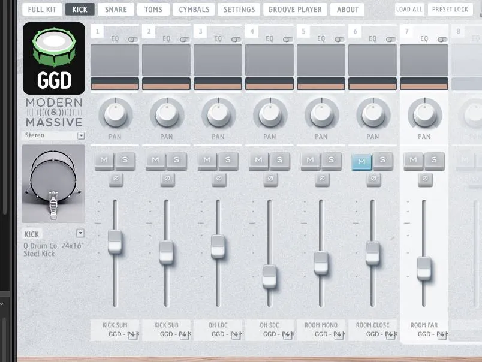Open the ROOM FAR output routing dropdown
482x362 pixels.
[441, 335]
